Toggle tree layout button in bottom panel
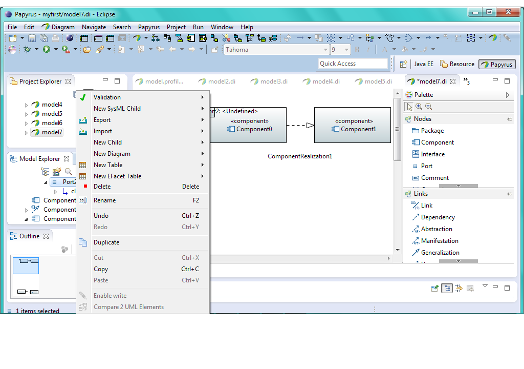The height and width of the screenshot is (369, 524). click(447, 289)
